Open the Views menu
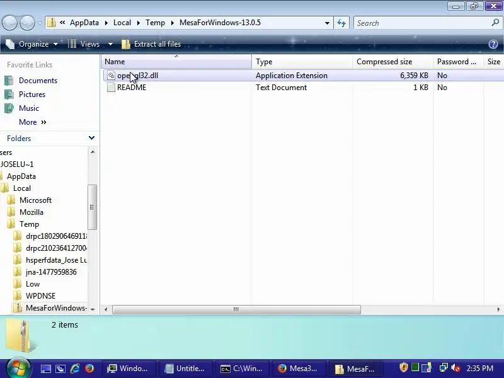504x378 pixels. [84, 44]
